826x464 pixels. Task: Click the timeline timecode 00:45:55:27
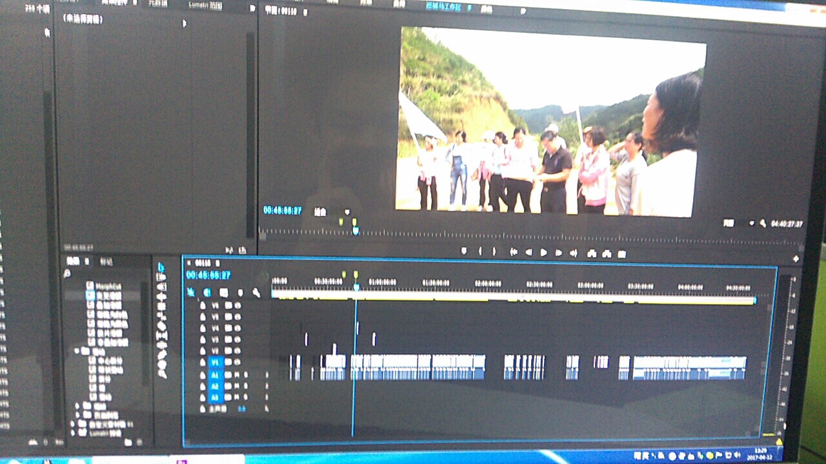tap(208, 275)
